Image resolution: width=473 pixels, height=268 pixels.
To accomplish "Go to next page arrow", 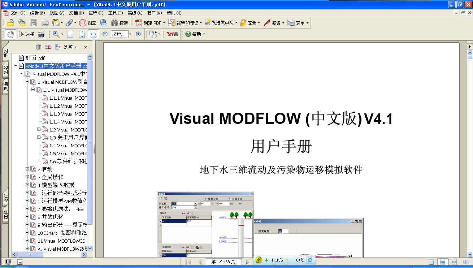I will pyautogui.click(x=247, y=262).
